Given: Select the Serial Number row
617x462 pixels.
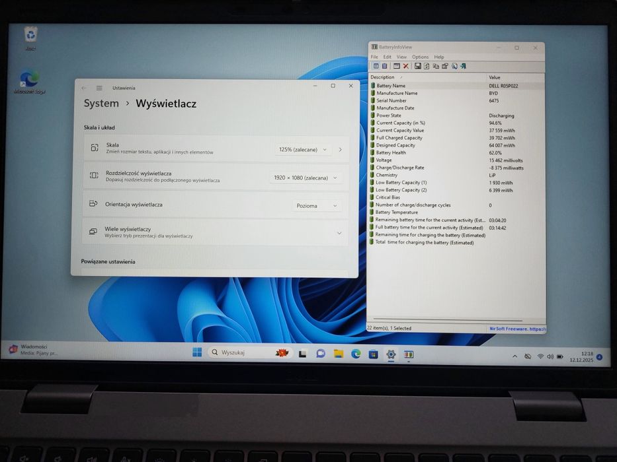Looking at the screenshot, I should (456, 100).
